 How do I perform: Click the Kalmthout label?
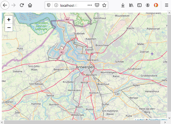point(100,18)
